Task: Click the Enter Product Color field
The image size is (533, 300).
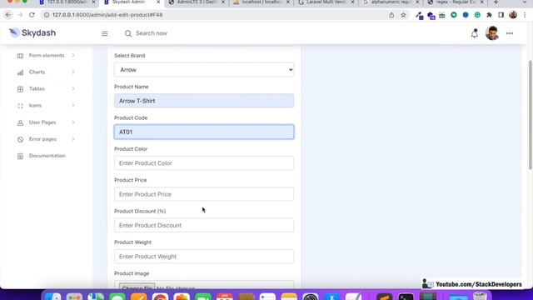Action: coord(204,163)
